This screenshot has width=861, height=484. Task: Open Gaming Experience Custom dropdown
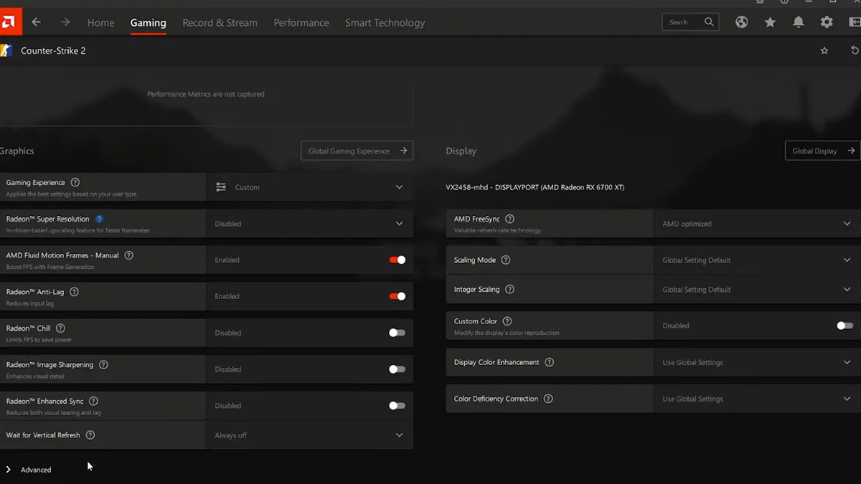click(309, 187)
